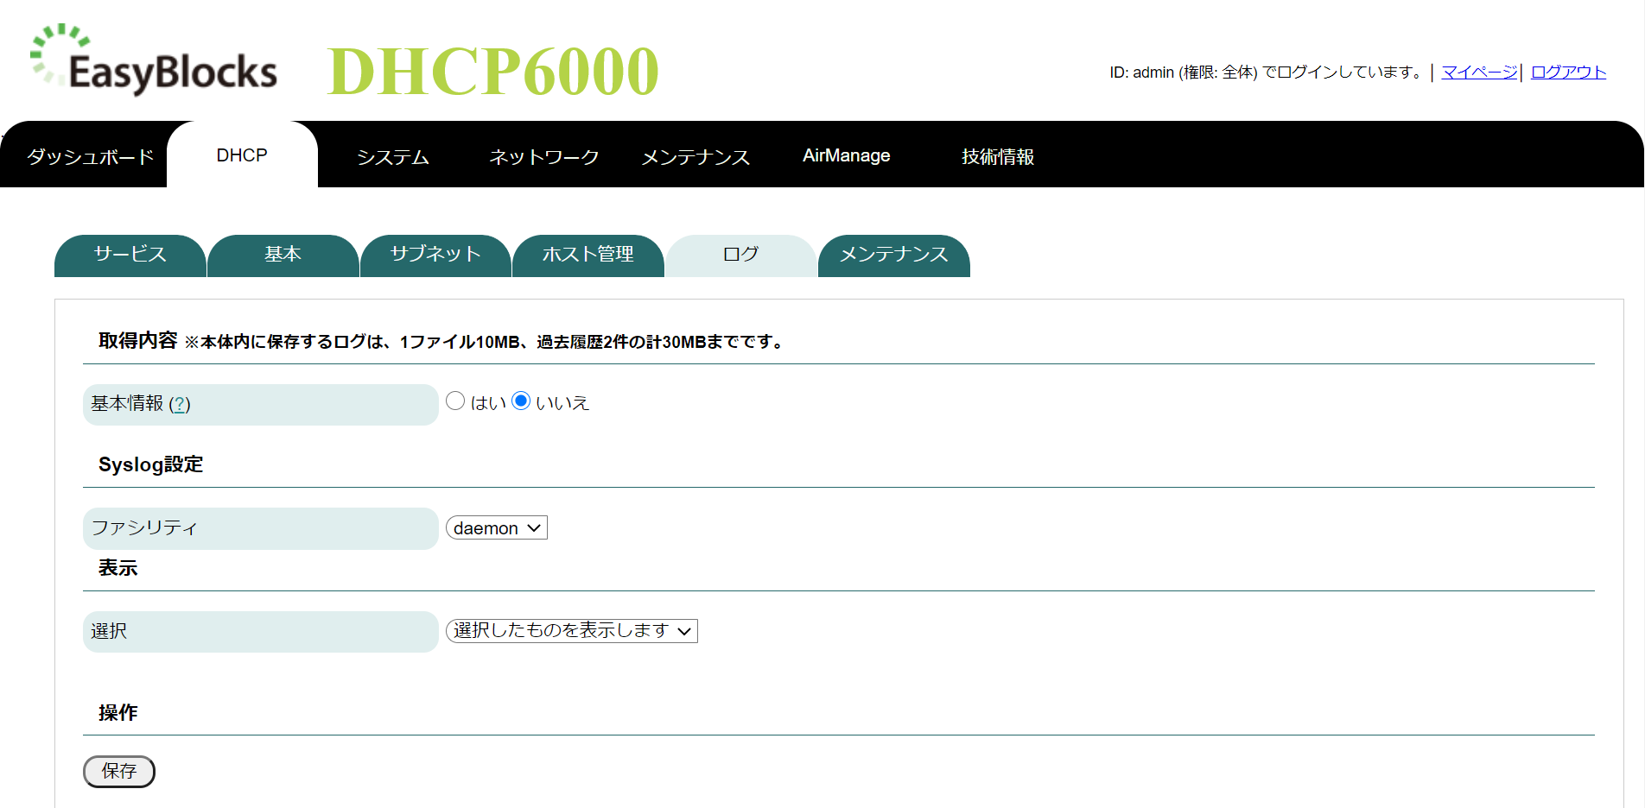This screenshot has height=808, width=1645.
Task: Click the 保存 button
Action: point(119,772)
